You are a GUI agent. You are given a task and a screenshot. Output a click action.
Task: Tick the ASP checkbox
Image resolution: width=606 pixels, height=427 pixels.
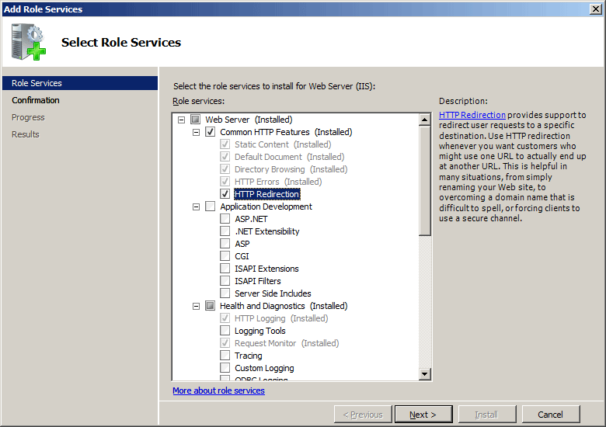coord(225,243)
